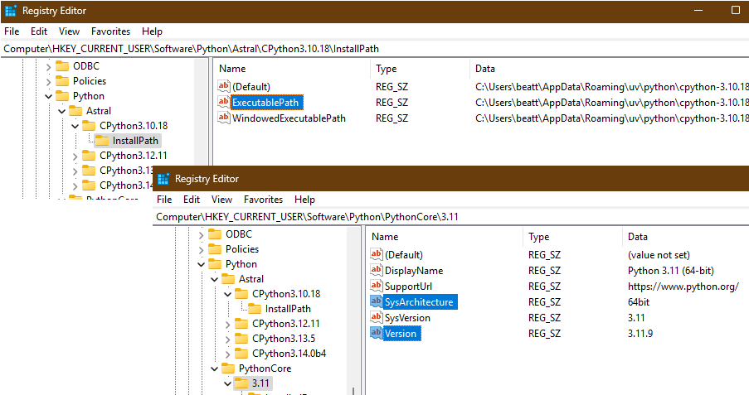Collapse Python key in front window tree
Viewport: 749px width, 395px height.
(201, 264)
